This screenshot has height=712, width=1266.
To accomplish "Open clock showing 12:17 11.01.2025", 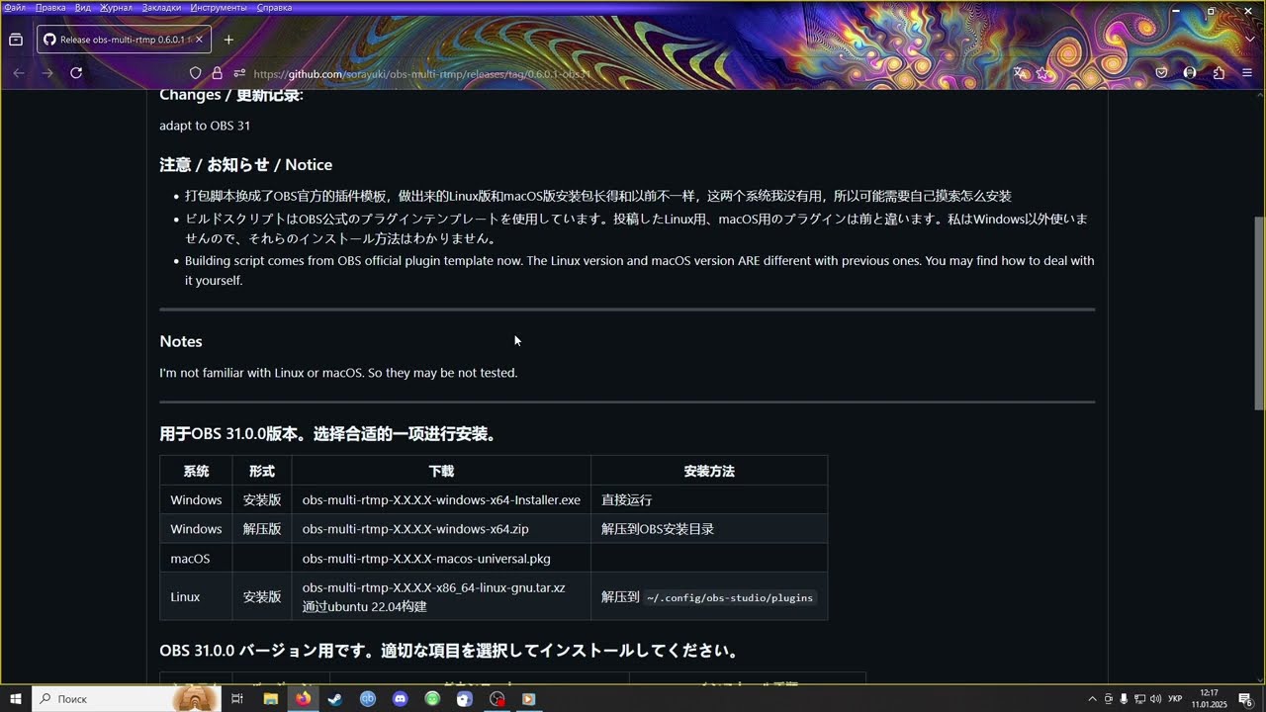I will [1209, 699].
